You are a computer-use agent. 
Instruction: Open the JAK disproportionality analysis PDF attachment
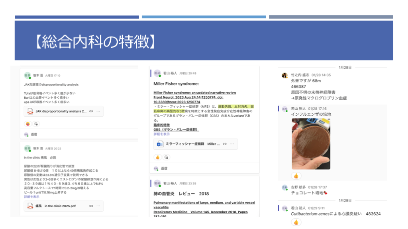coord(60,111)
